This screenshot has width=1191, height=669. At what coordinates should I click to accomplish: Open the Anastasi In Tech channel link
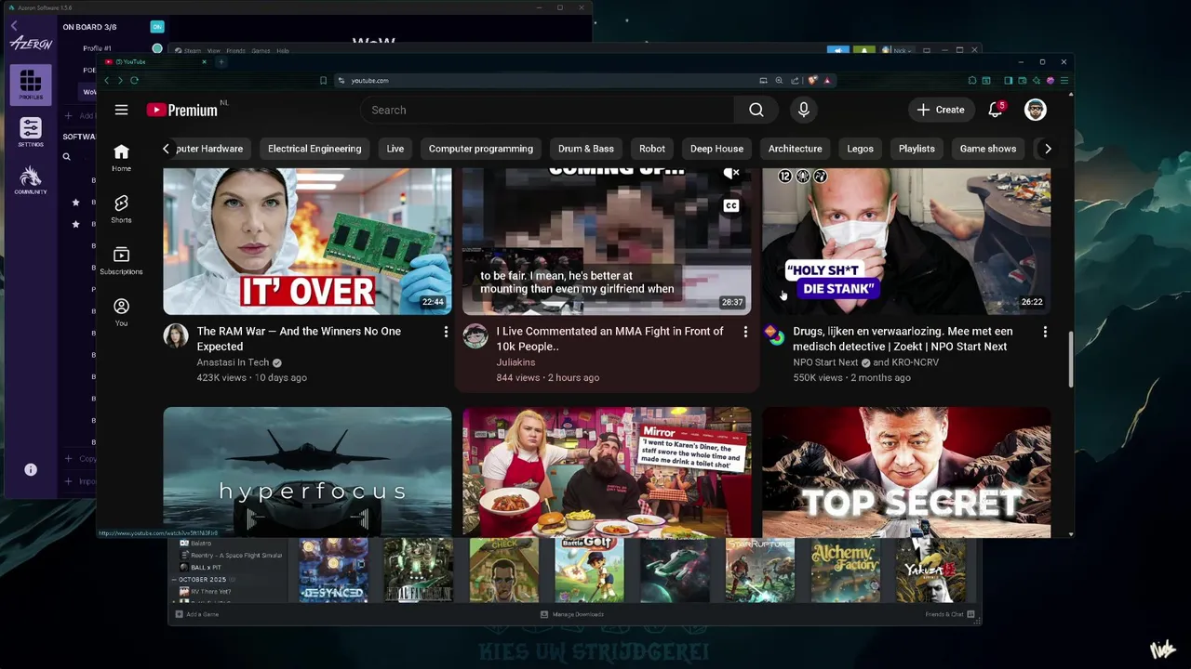click(233, 362)
